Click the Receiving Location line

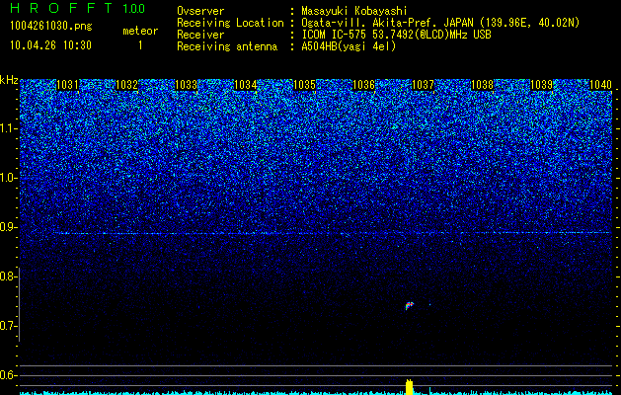(378, 23)
